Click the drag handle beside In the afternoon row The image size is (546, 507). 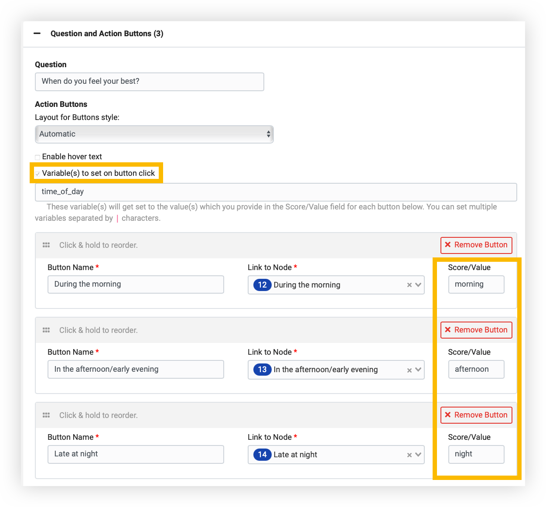[x=46, y=330]
